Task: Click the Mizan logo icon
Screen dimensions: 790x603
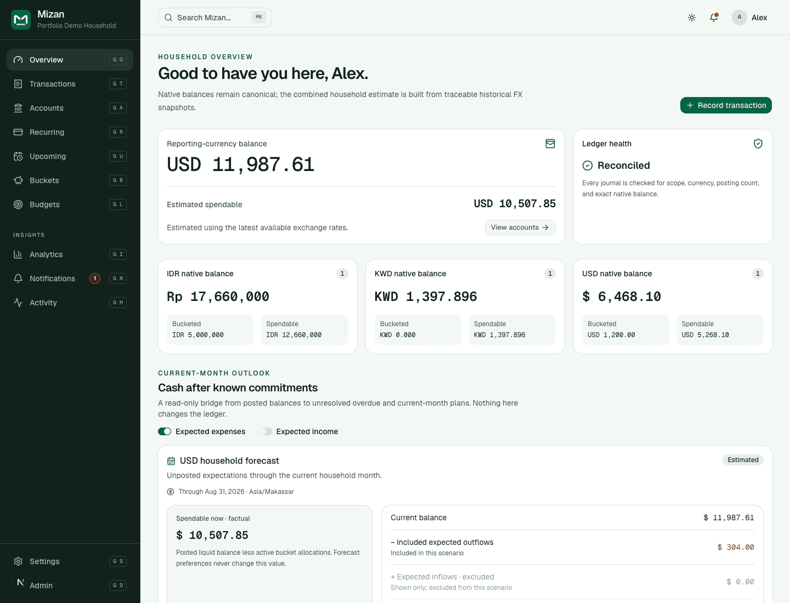Action: [x=21, y=20]
